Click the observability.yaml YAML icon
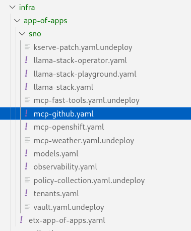Screen dimensions: 191x231 coord(26,166)
